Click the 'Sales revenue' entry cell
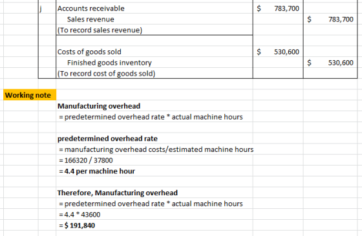Image resolution: width=362 pixels, height=236 pixels. [154, 19]
